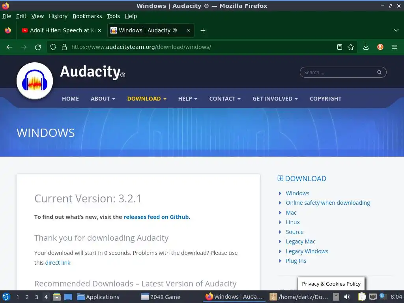Click the update notification tray icon
The width and height of the screenshot is (404, 303).
point(383,296)
